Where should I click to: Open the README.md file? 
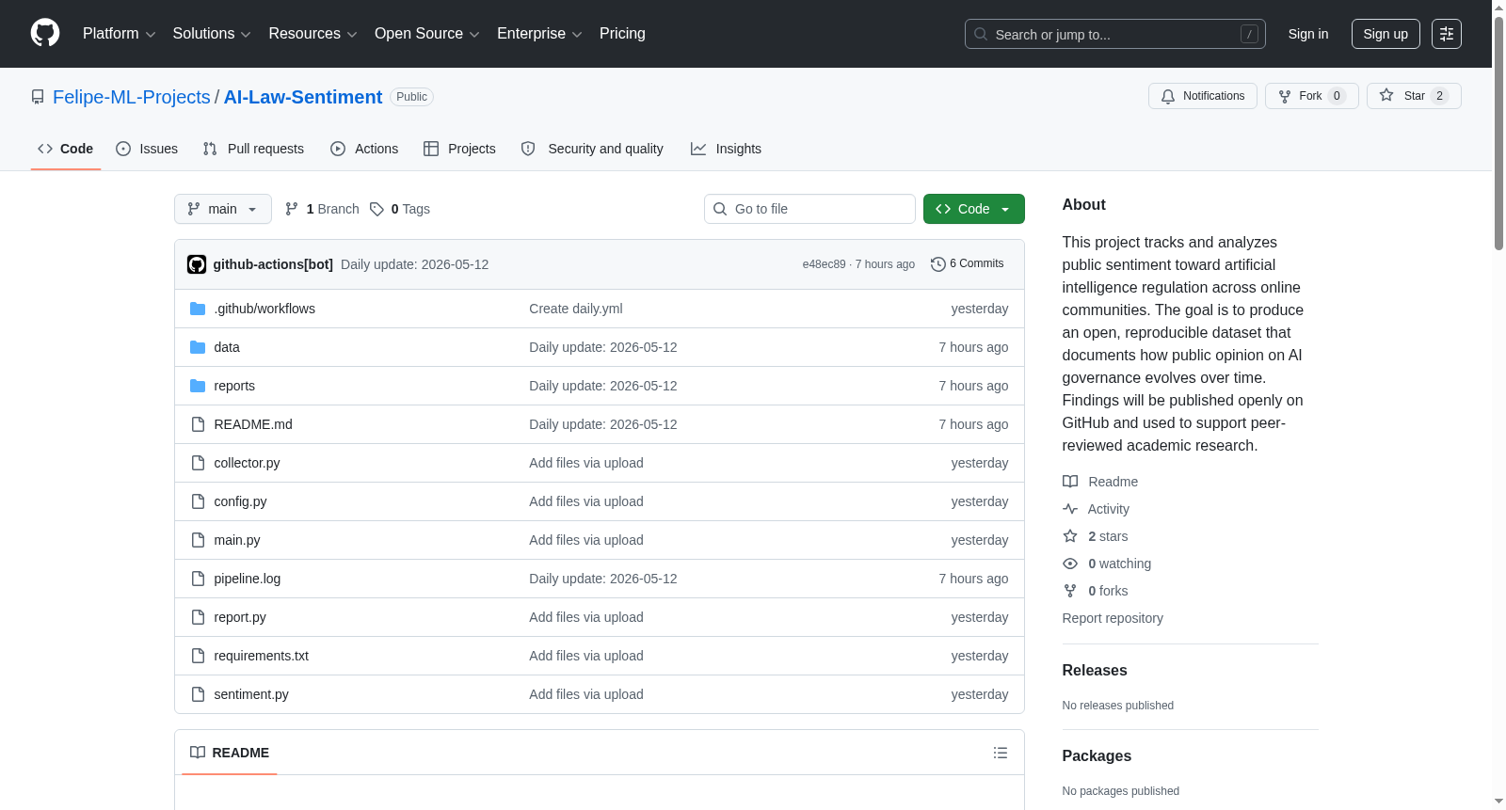[x=253, y=424]
